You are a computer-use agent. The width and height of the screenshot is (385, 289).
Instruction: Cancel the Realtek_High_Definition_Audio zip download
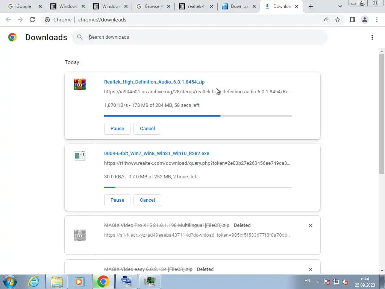coord(147,129)
